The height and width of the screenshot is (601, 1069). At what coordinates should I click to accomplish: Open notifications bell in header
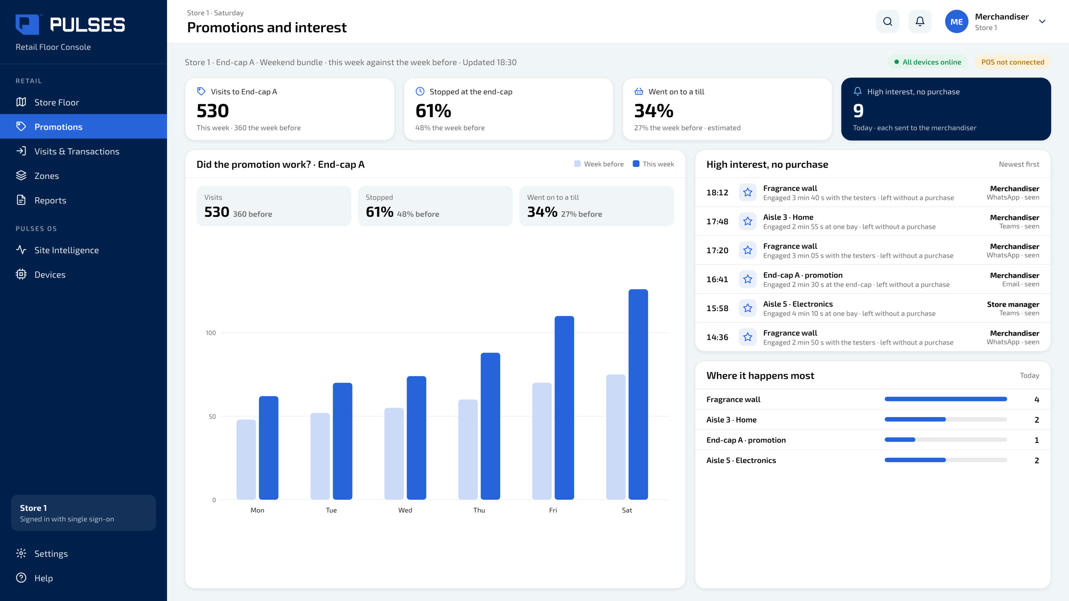point(920,21)
